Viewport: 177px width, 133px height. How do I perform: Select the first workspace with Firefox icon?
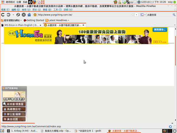[165, 131]
